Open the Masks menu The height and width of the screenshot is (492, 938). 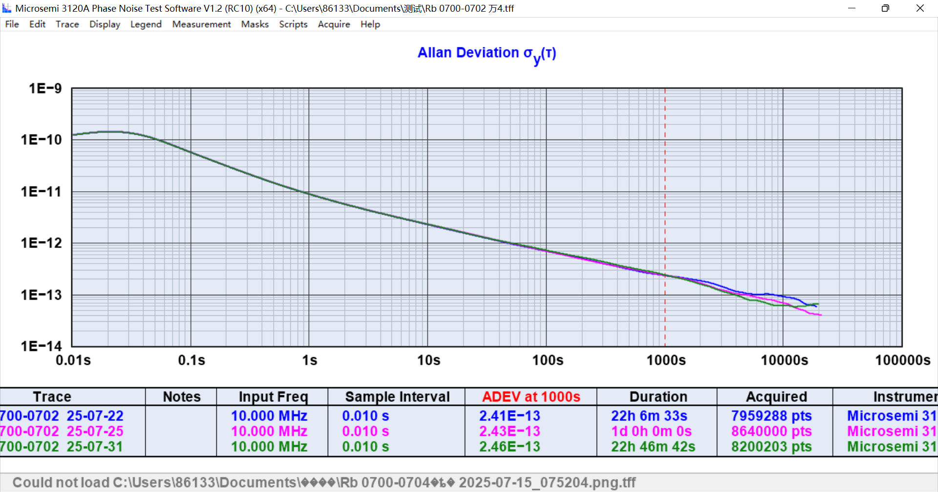point(255,24)
